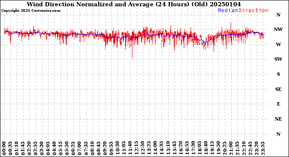Viewport: 289px width, 157px height.
Task: Click the '00:35' time axis label
Action: (10, 148)
